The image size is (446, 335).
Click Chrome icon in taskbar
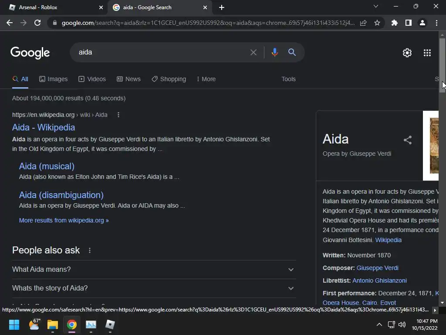coord(72,325)
